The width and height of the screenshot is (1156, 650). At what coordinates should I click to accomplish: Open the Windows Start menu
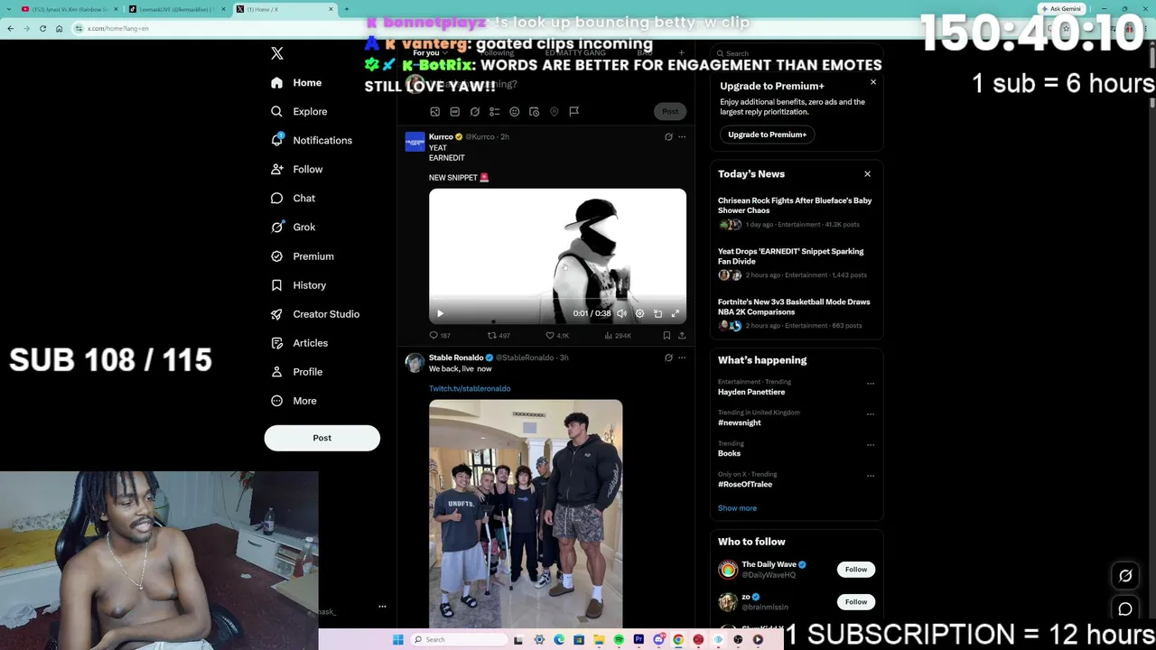[397, 640]
